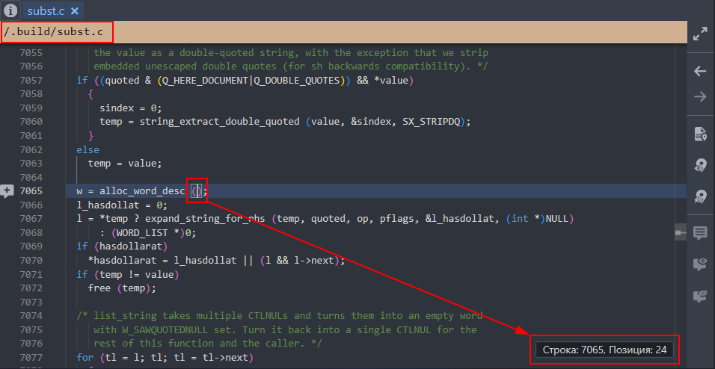Click the document with location pin icon
This screenshot has height=369, width=715.
point(700,134)
